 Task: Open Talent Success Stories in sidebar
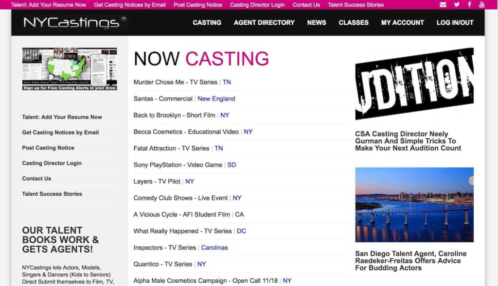pos(52,194)
